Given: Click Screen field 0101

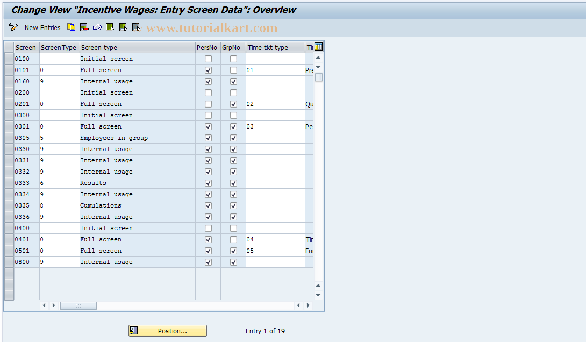Looking at the screenshot, I should coord(26,70).
